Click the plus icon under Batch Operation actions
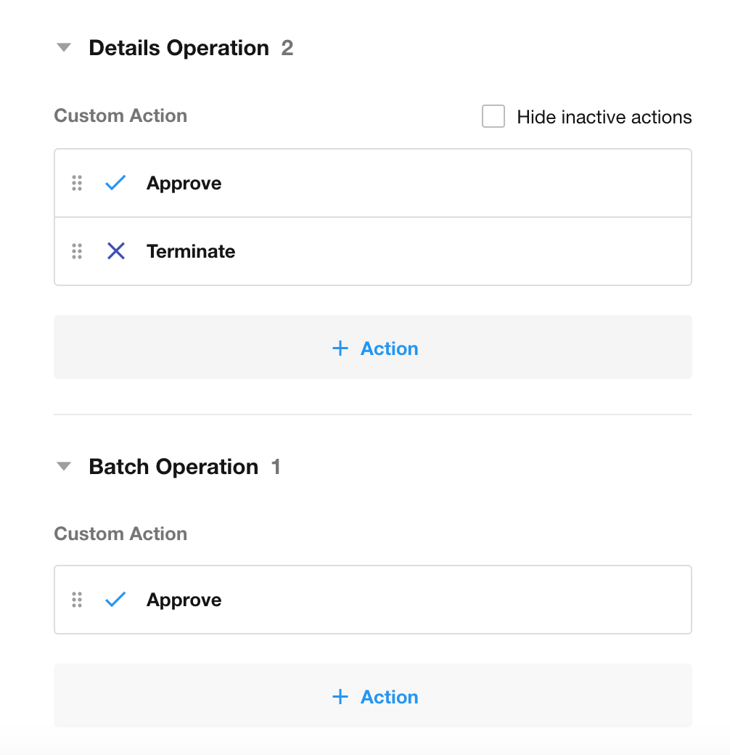This screenshot has height=755, width=730. (x=340, y=697)
